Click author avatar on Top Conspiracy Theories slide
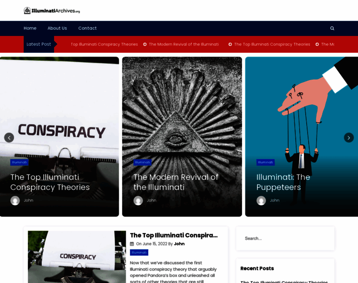The image size is (358, 283). [15, 200]
